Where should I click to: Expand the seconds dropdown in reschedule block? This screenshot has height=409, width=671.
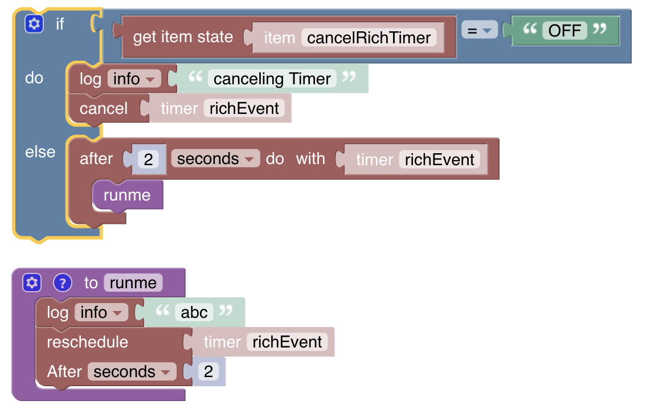click(x=132, y=371)
